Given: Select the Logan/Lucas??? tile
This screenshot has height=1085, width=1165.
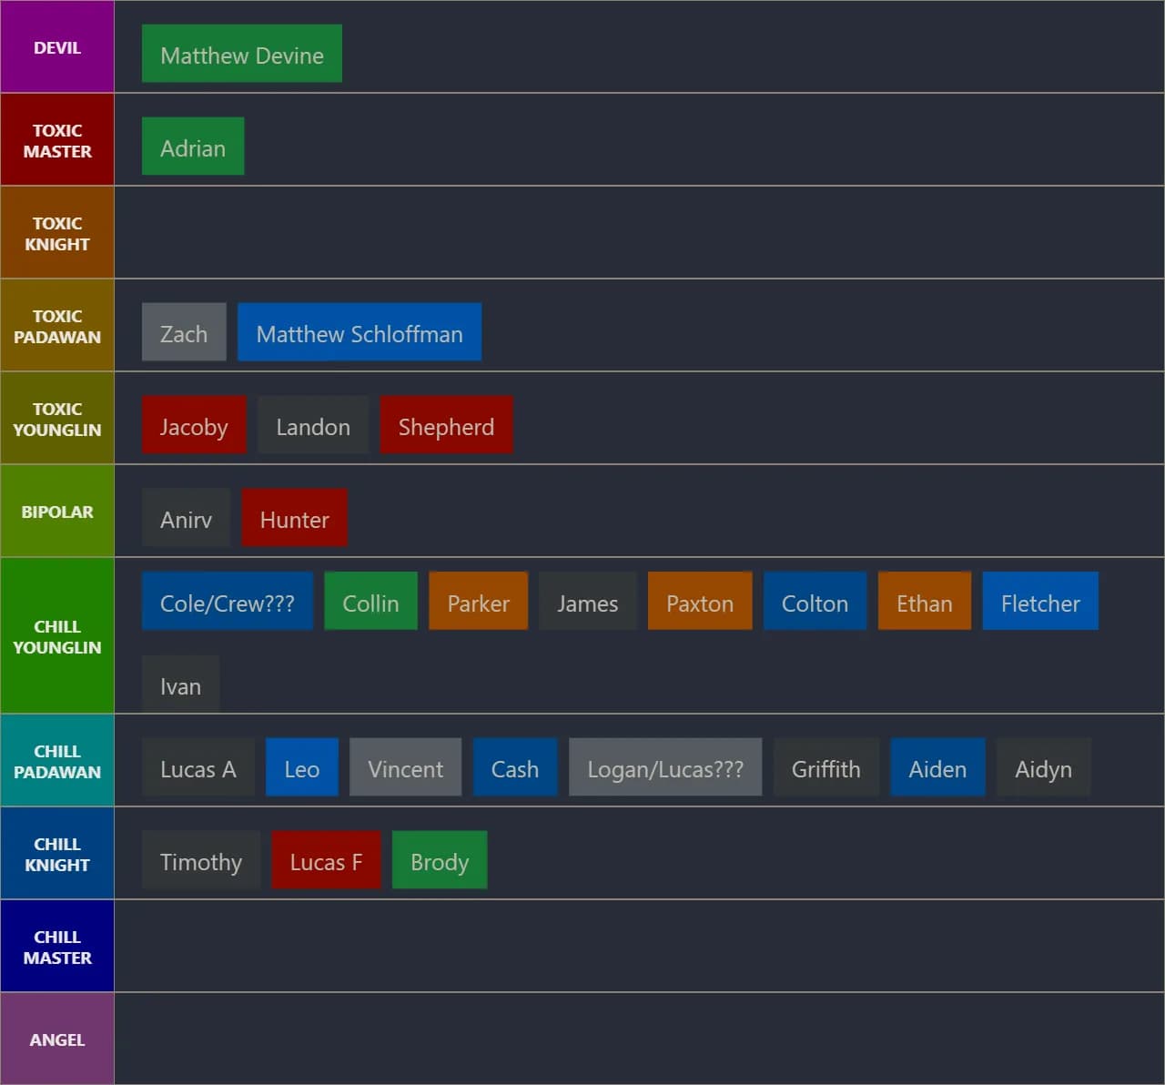Looking at the screenshot, I should (664, 768).
